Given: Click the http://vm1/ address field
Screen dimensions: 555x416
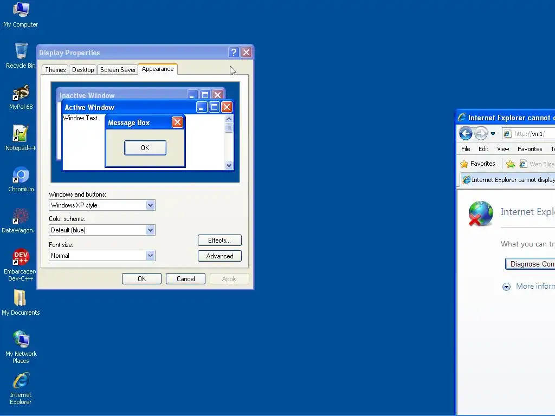Looking at the screenshot, I should coord(528,134).
